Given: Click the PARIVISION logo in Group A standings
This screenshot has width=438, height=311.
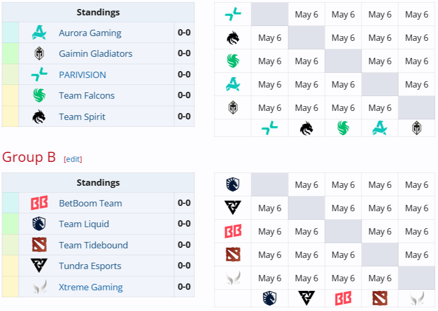Looking at the screenshot, I should (39, 75).
